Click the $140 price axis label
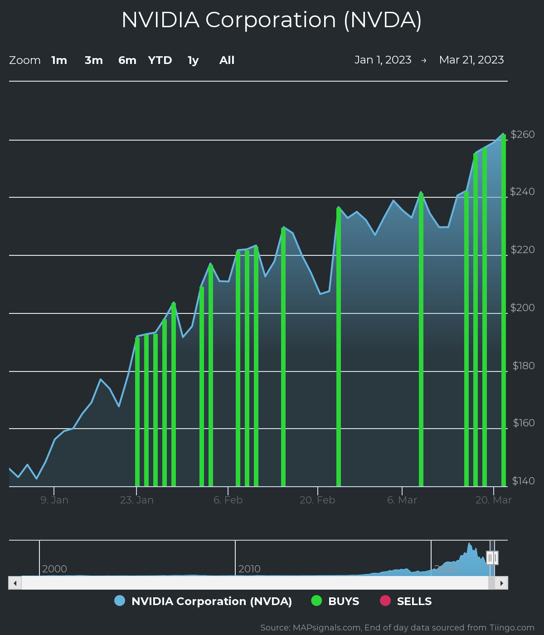Screen dimensions: 544x635 (524, 481)
